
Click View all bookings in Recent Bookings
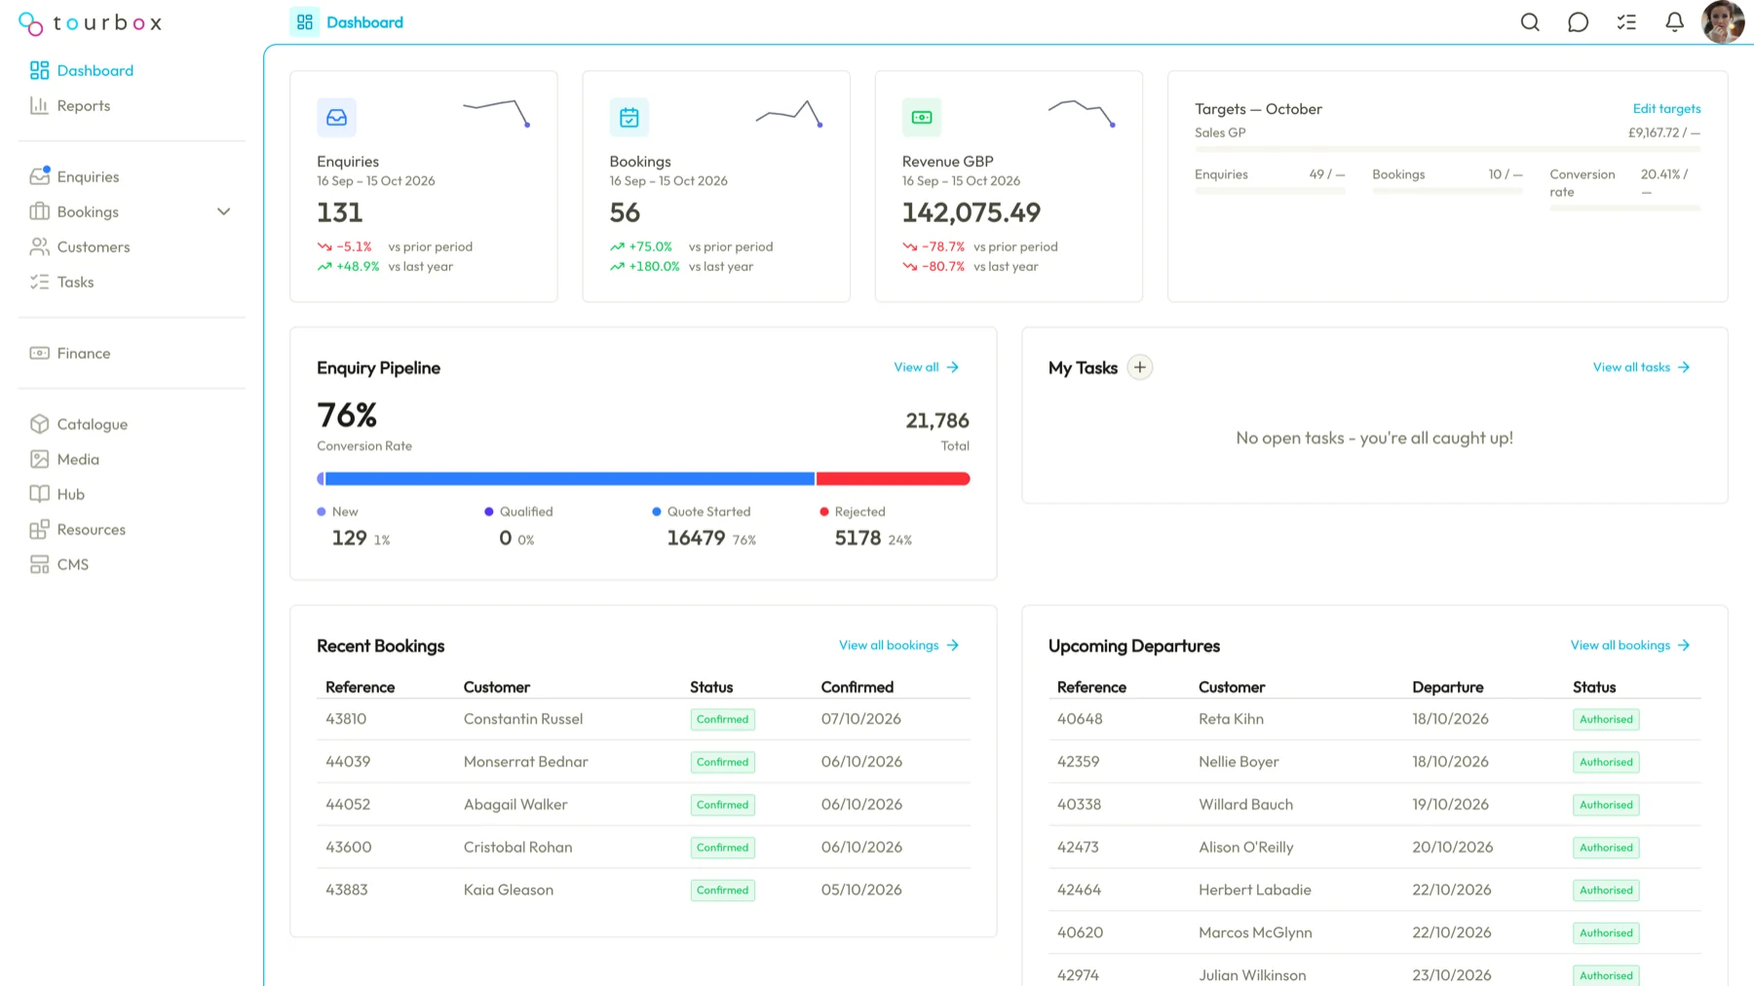(899, 645)
